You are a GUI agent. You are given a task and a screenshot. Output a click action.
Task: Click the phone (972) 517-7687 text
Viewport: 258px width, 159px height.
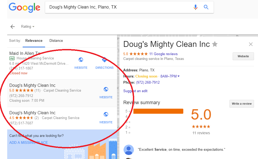coord(21,123)
